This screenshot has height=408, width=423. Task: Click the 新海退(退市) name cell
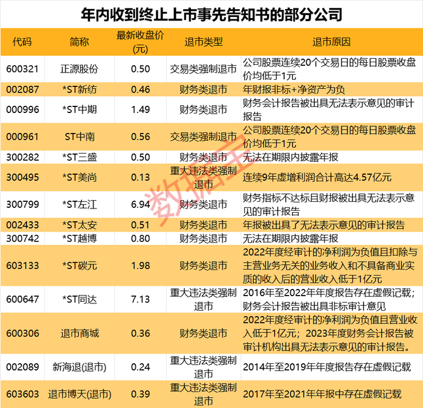[x=79, y=367]
